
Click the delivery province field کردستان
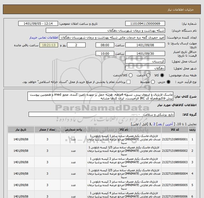click(145, 61)
